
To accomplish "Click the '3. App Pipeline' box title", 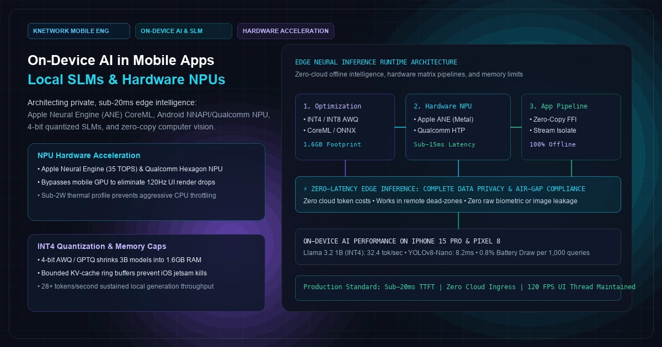I will pos(558,106).
